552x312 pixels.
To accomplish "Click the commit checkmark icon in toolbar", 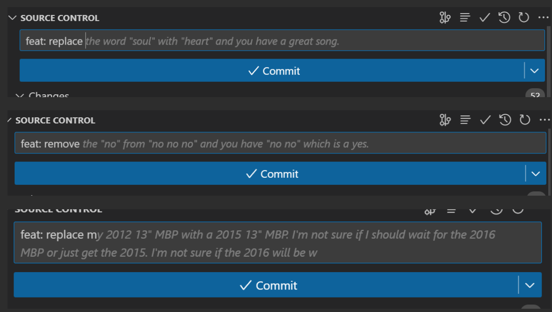I will (484, 17).
